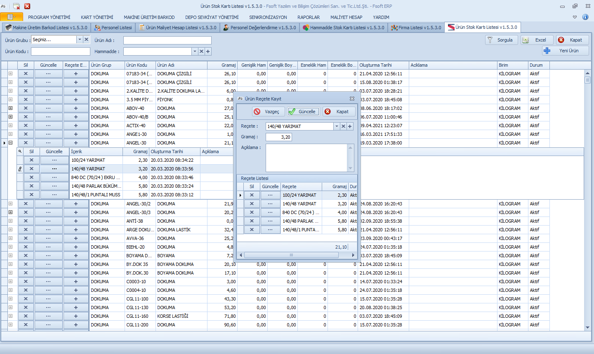Viewport: 594px width, 354px height.
Task: Click the horizontal scrollbar in Reçete Listesi
Action: 291,255
